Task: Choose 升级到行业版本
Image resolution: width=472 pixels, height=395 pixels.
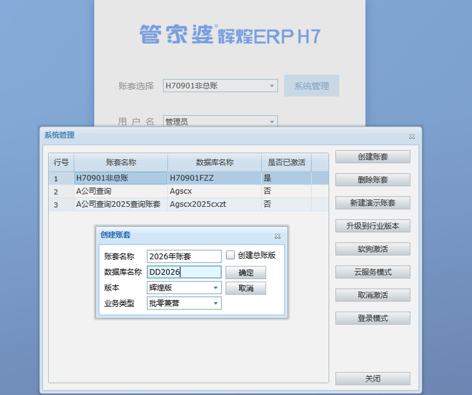Action: (373, 226)
